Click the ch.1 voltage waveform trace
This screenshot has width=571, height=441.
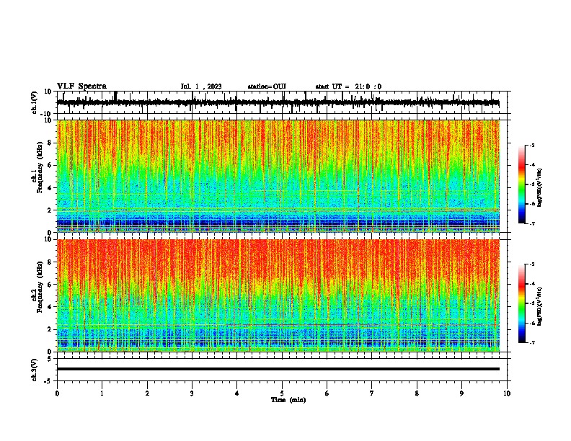[278, 102]
